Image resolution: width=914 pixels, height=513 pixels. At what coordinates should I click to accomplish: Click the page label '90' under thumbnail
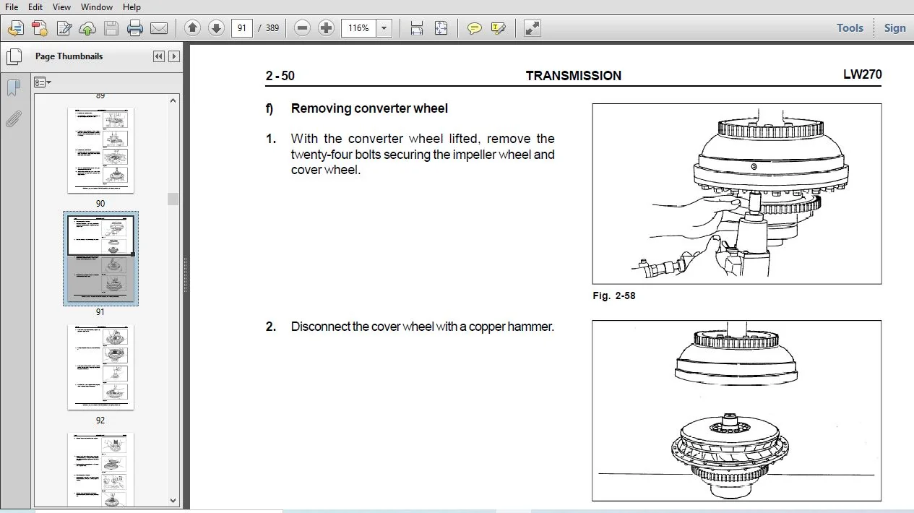coord(100,204)
